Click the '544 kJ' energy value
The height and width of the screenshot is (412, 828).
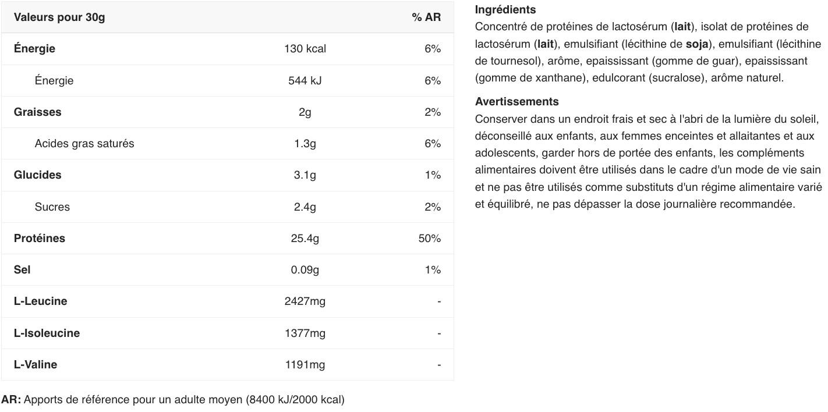[x=305, y=81]
